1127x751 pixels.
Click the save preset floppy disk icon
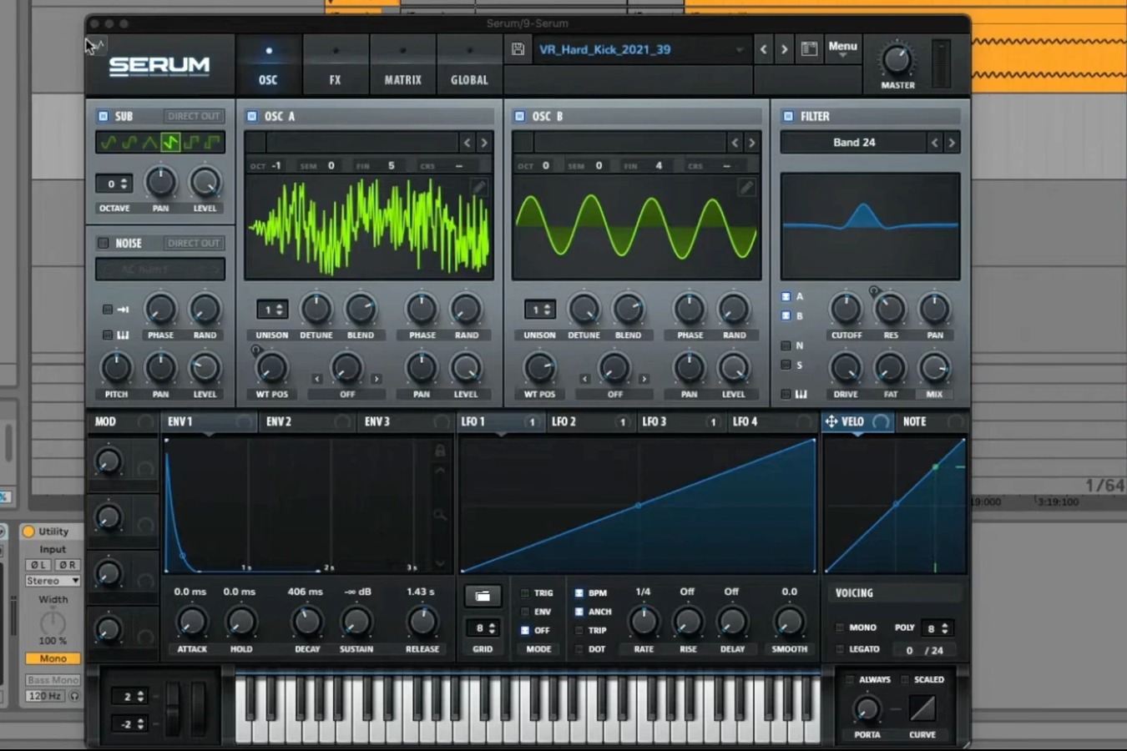[518, 49]
